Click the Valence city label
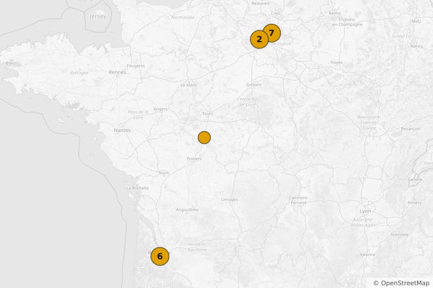The image size is (433, 288). (367, 255)
